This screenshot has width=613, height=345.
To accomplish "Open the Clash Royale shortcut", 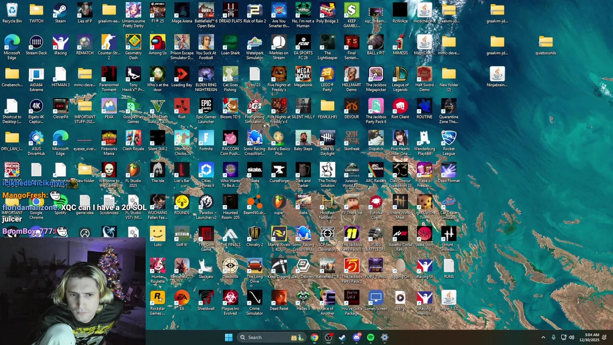I will click(134, 141).
